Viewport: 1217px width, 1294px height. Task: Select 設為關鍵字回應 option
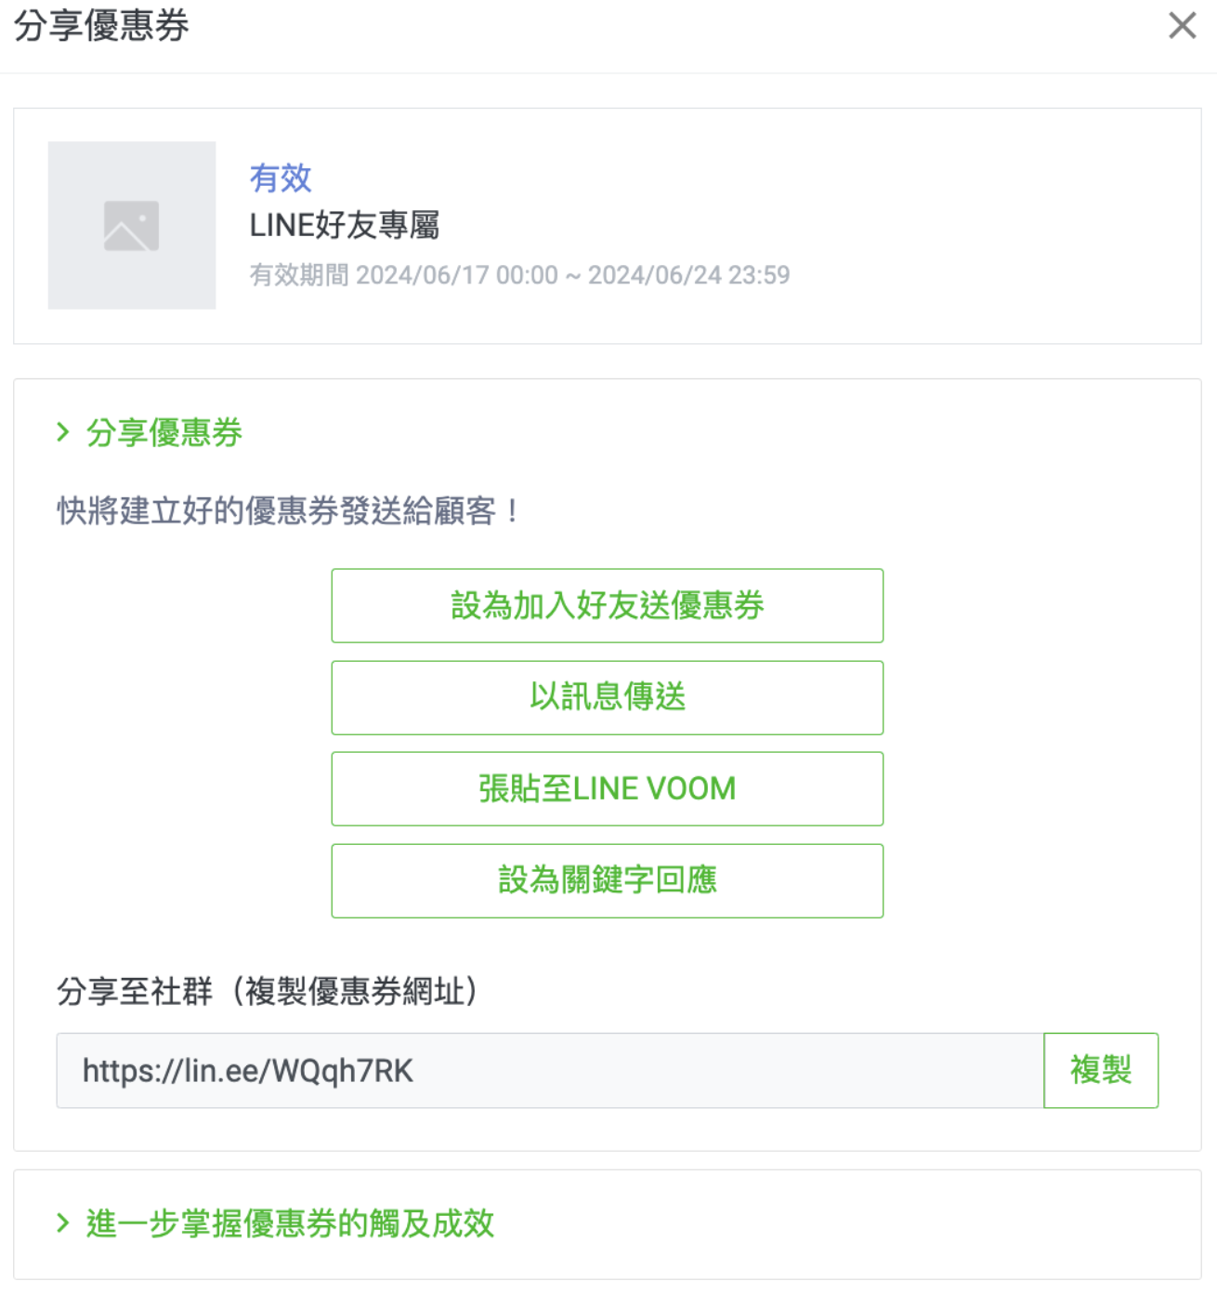click(x=607, y=880)
